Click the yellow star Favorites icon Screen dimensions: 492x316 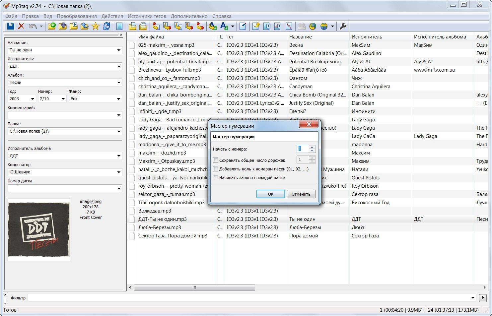click(x=96, y=26)
